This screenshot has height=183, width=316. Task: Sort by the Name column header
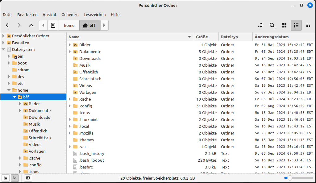130,37
